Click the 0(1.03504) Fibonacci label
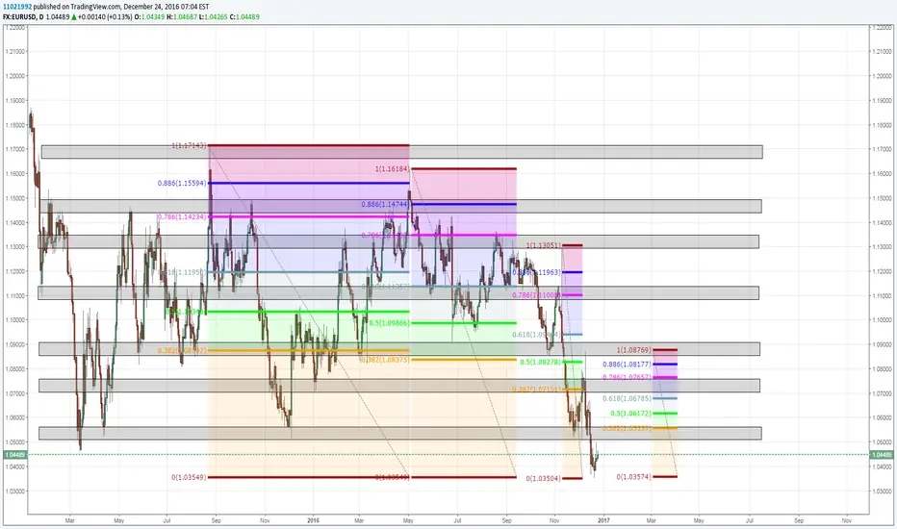This screenshot has width=897, height=529. [x=544, y=479]
